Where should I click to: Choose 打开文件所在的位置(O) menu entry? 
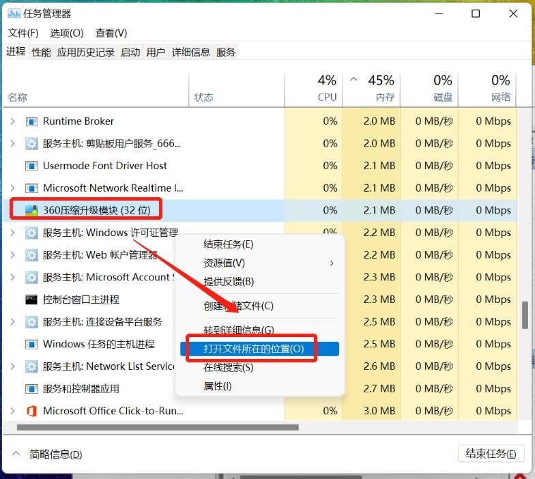coord(259,349)
